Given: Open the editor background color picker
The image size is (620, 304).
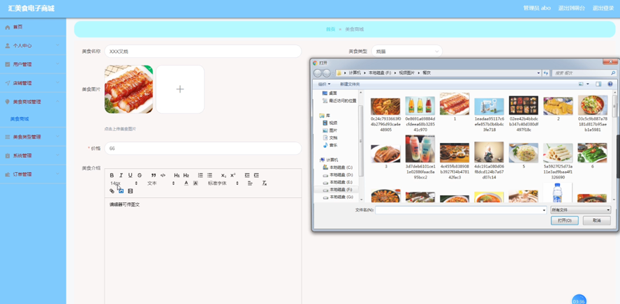Looking at the screenshot, I should 195,183.
